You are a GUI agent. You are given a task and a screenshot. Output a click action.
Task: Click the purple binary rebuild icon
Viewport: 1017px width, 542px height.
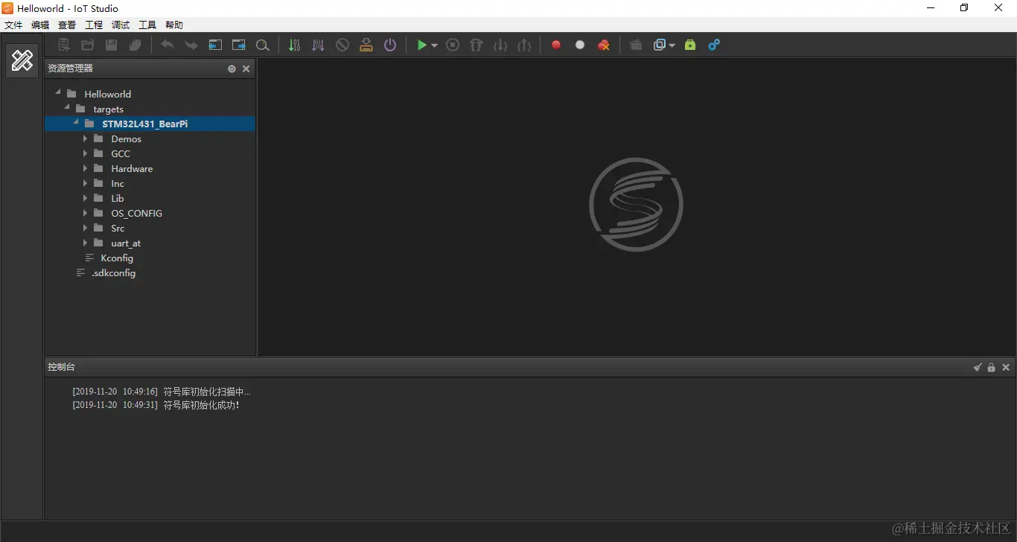click(x=319, y=45)
